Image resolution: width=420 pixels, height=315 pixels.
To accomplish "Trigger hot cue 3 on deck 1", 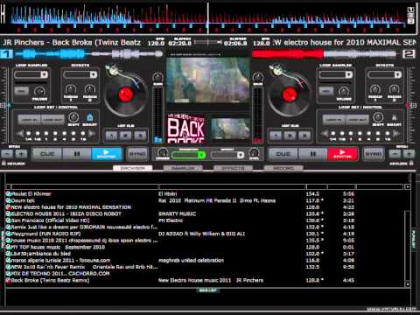I will [140, 136].
